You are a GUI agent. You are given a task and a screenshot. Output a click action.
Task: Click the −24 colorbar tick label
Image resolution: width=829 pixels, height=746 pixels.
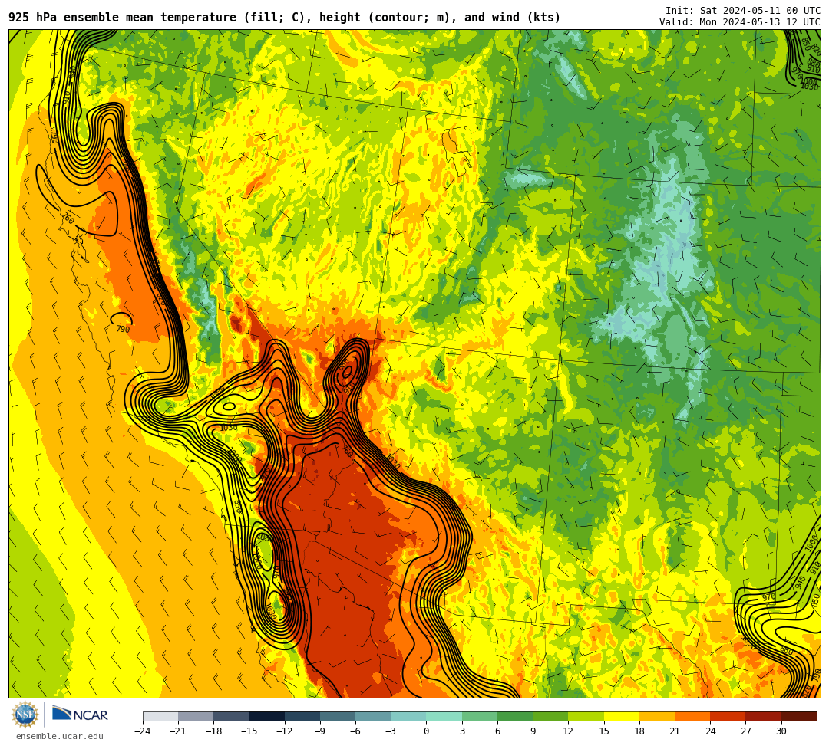pos(143,731)
